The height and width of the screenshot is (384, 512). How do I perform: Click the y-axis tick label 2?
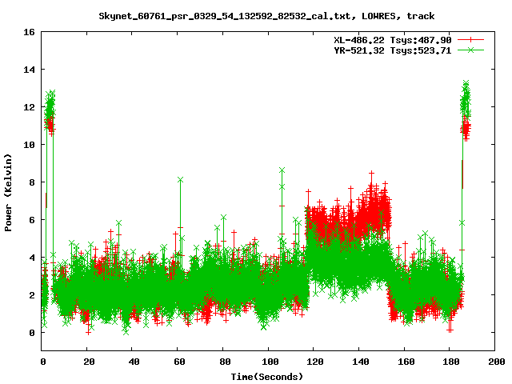(x=32, y=295)
